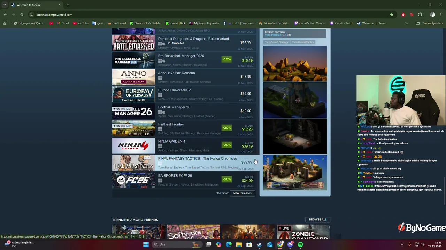Open the Ganali | Kick bookmark
The height and width of the screenshot is (250, 446).
175,23
